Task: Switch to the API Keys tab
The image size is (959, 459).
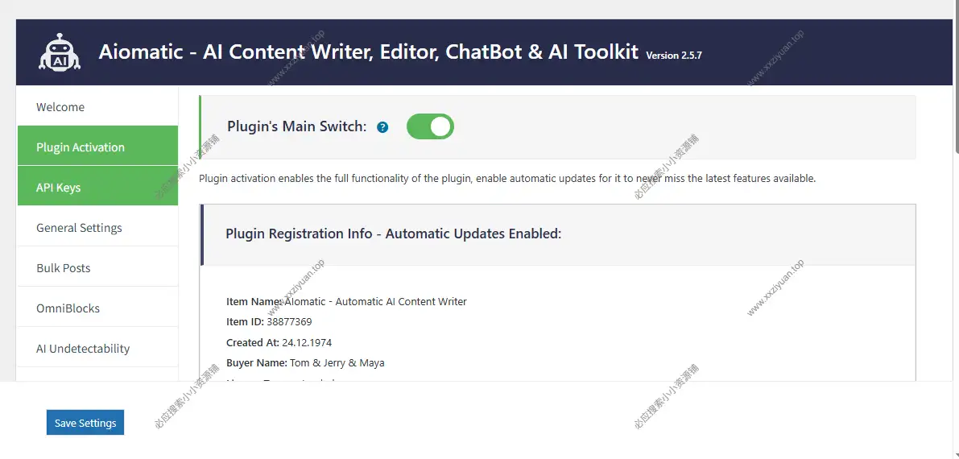Action: [59, 188]
